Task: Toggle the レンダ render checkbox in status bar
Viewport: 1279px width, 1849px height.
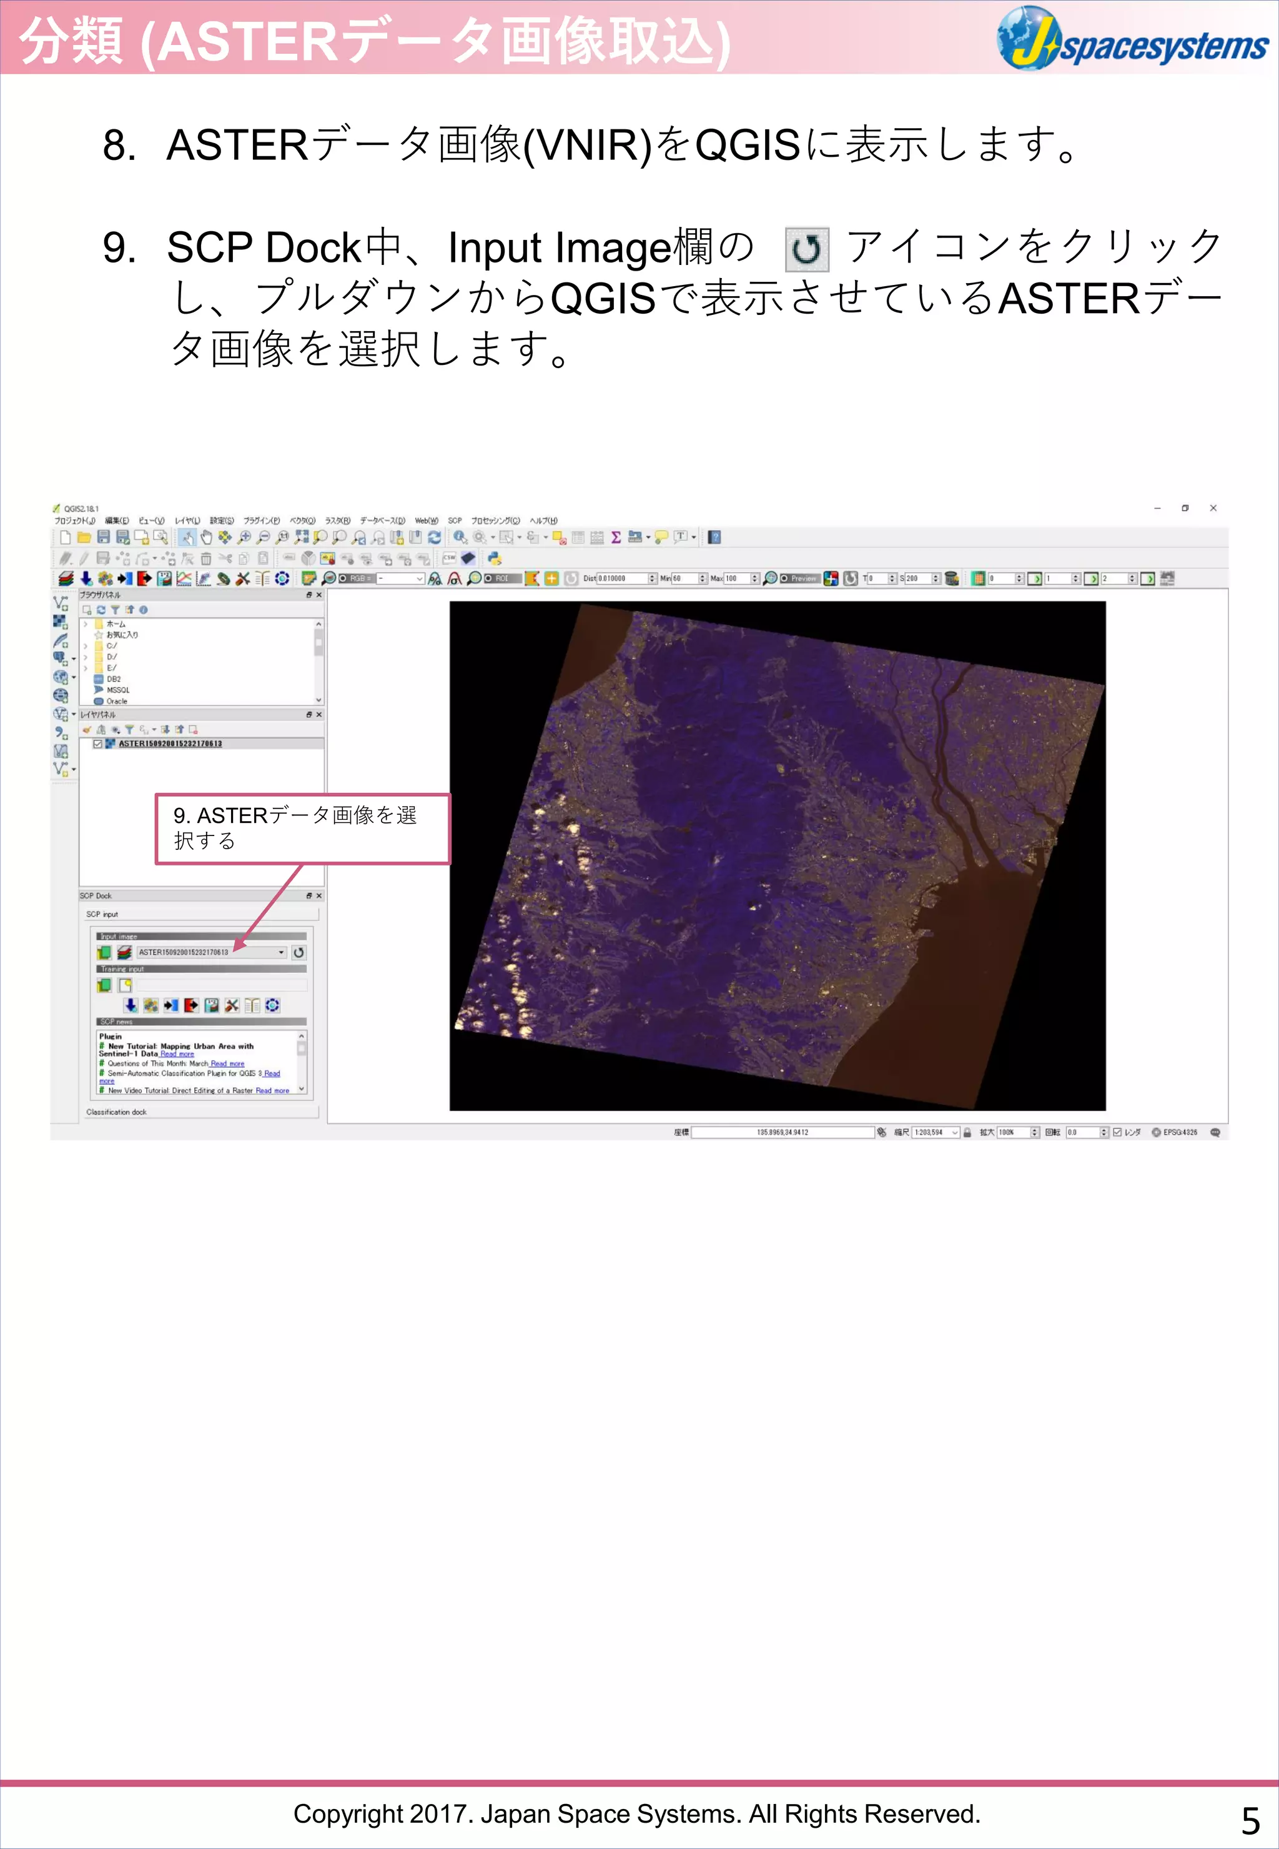Action: (x=1117, y=1132)
